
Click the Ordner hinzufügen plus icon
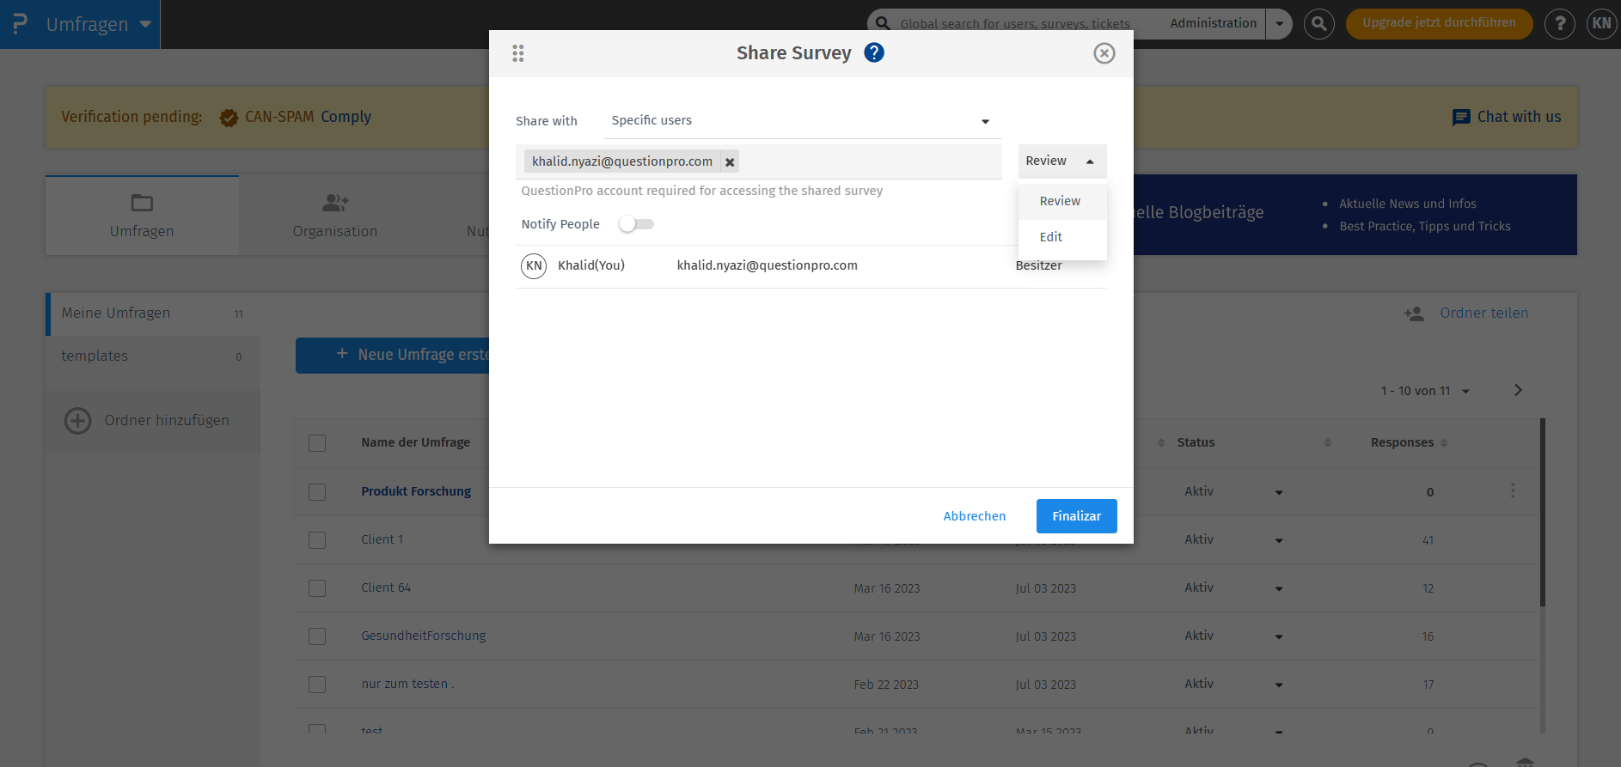78,421
